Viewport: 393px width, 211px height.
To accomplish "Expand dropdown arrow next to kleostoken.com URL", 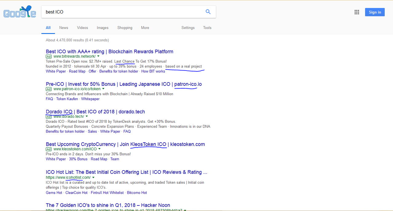I will 99,149.
